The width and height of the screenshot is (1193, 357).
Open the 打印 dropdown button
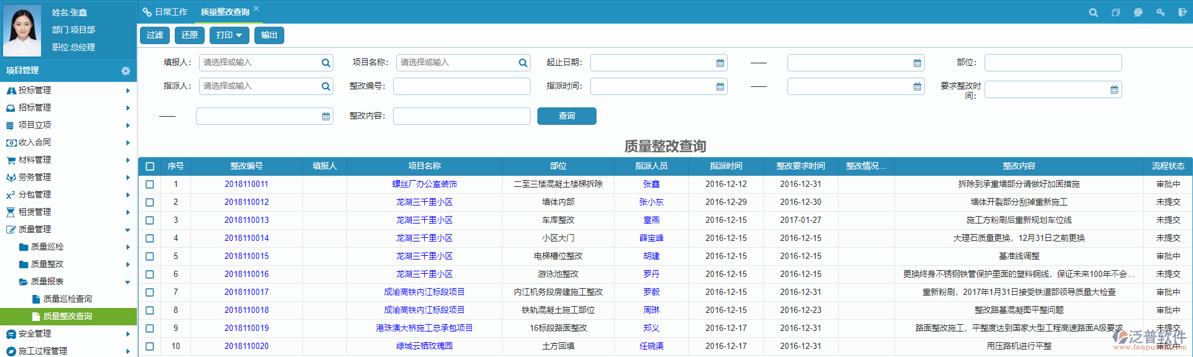[x=229, y=35]
